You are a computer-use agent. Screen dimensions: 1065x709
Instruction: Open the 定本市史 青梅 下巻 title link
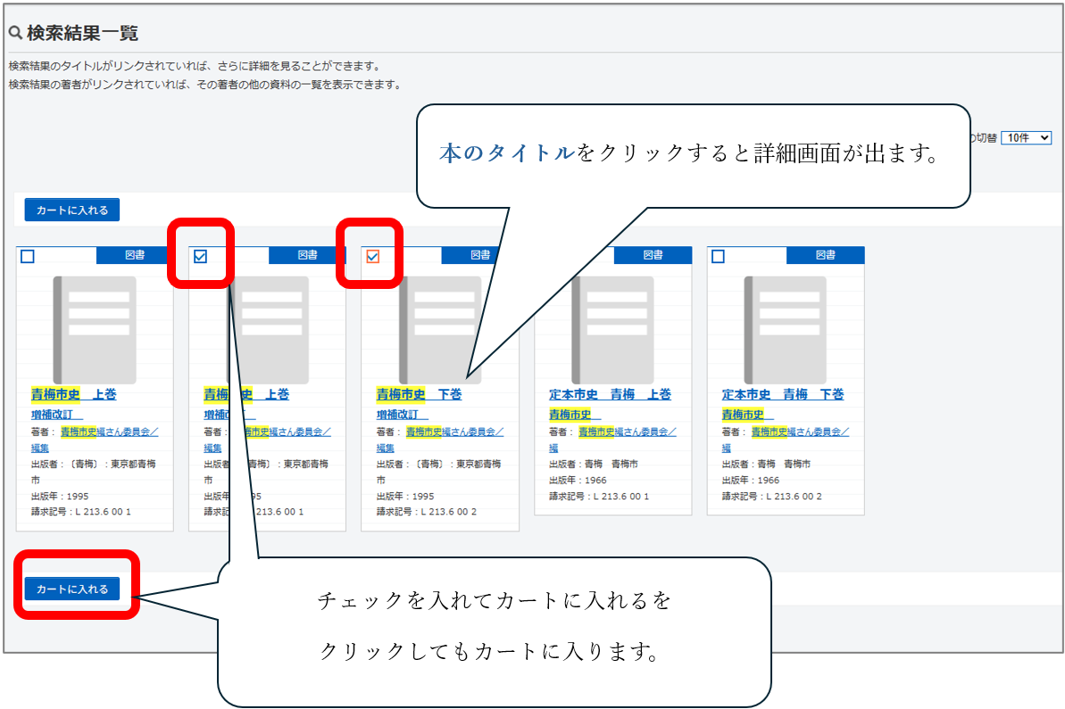point(782,394)
